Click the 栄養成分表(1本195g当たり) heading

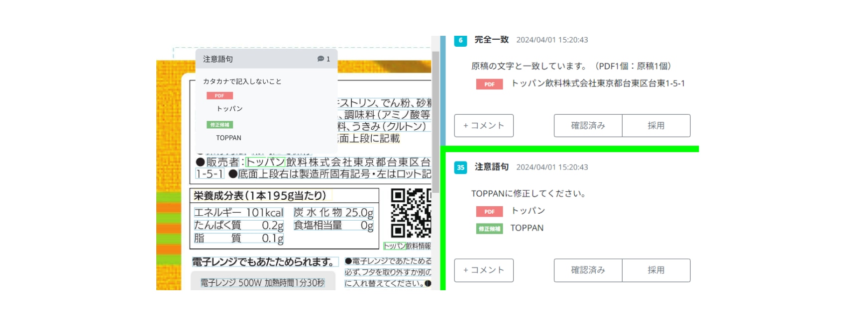[x=260, y=195]
